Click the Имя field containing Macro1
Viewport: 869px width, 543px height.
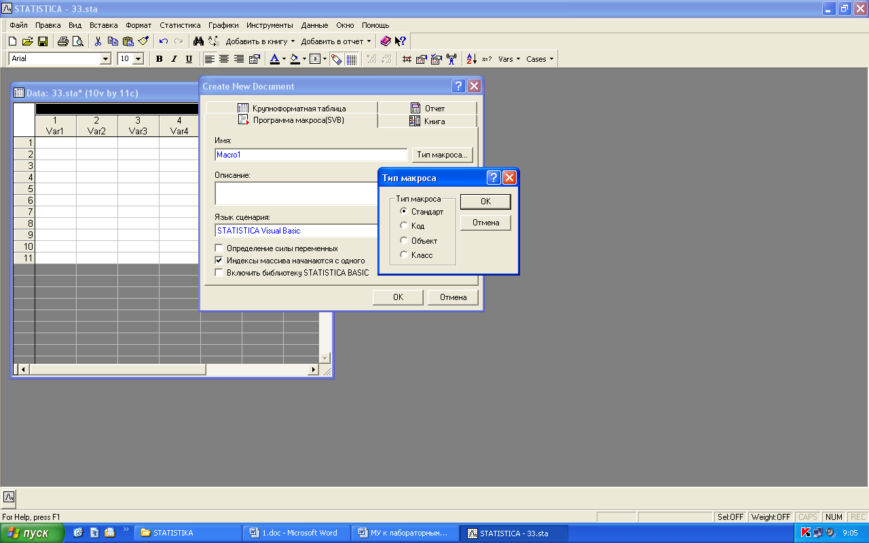(311, 155)
